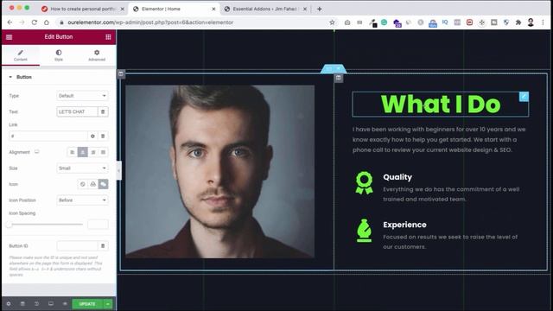
Task: Click the Quality heading text
Action: click(397, 177)
